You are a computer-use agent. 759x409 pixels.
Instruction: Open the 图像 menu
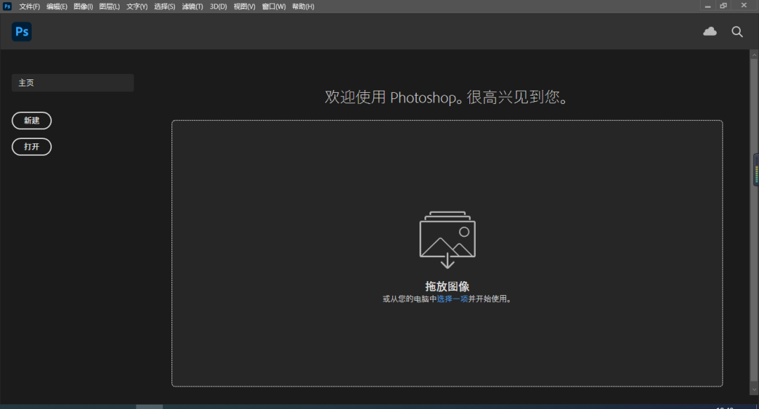coord(83,6)
